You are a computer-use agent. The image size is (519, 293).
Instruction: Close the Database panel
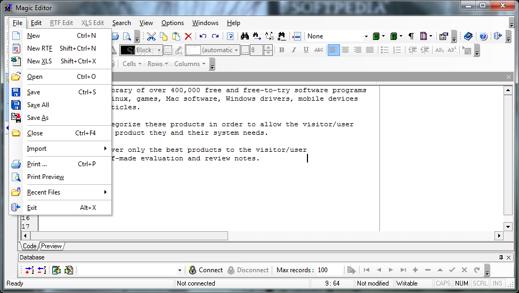pyautogui.click(x=509, y=257)
